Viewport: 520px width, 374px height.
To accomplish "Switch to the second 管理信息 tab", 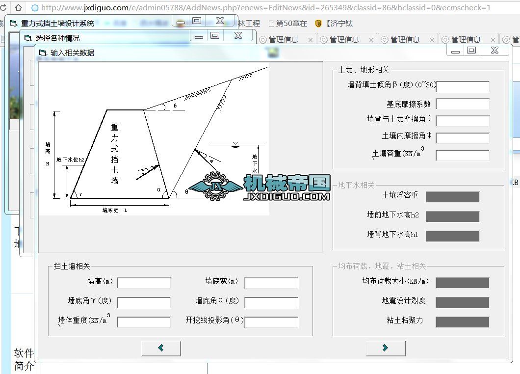I will 344,40.
